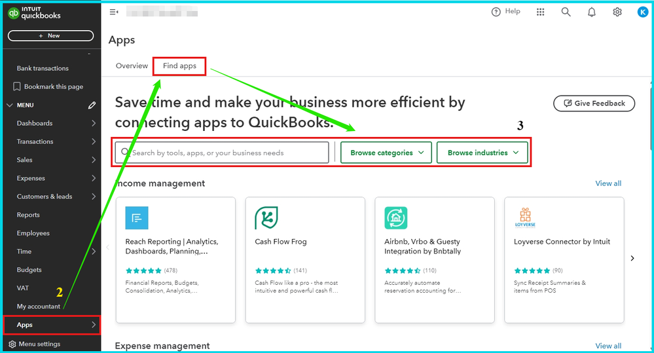Expand the Apps submenu arrow
This screenshot has height=353, width=654.
click(94, 325)
